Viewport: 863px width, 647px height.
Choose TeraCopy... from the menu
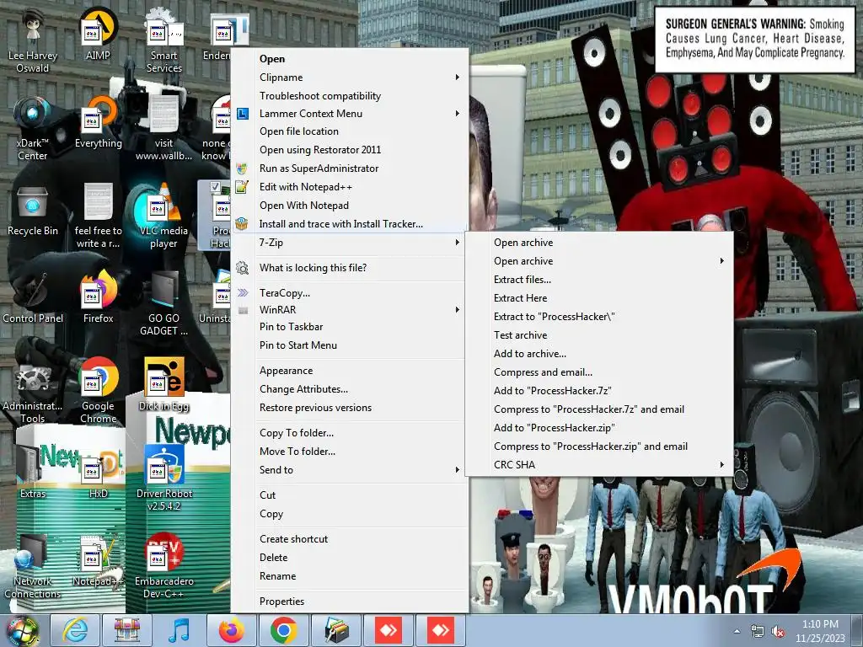click(x=351, y=293)
